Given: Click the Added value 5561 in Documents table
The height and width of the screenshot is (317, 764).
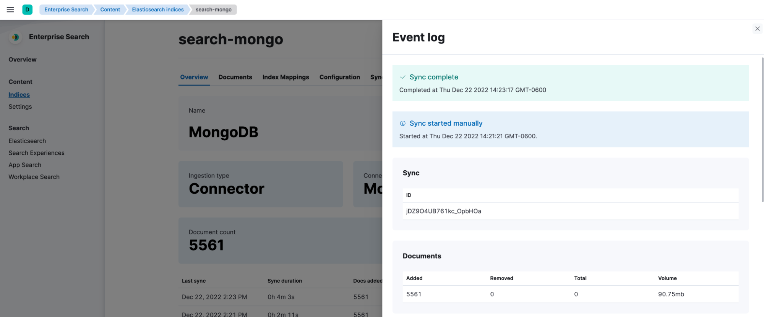Looking at the screenshot, I should [x=414, y=294].
